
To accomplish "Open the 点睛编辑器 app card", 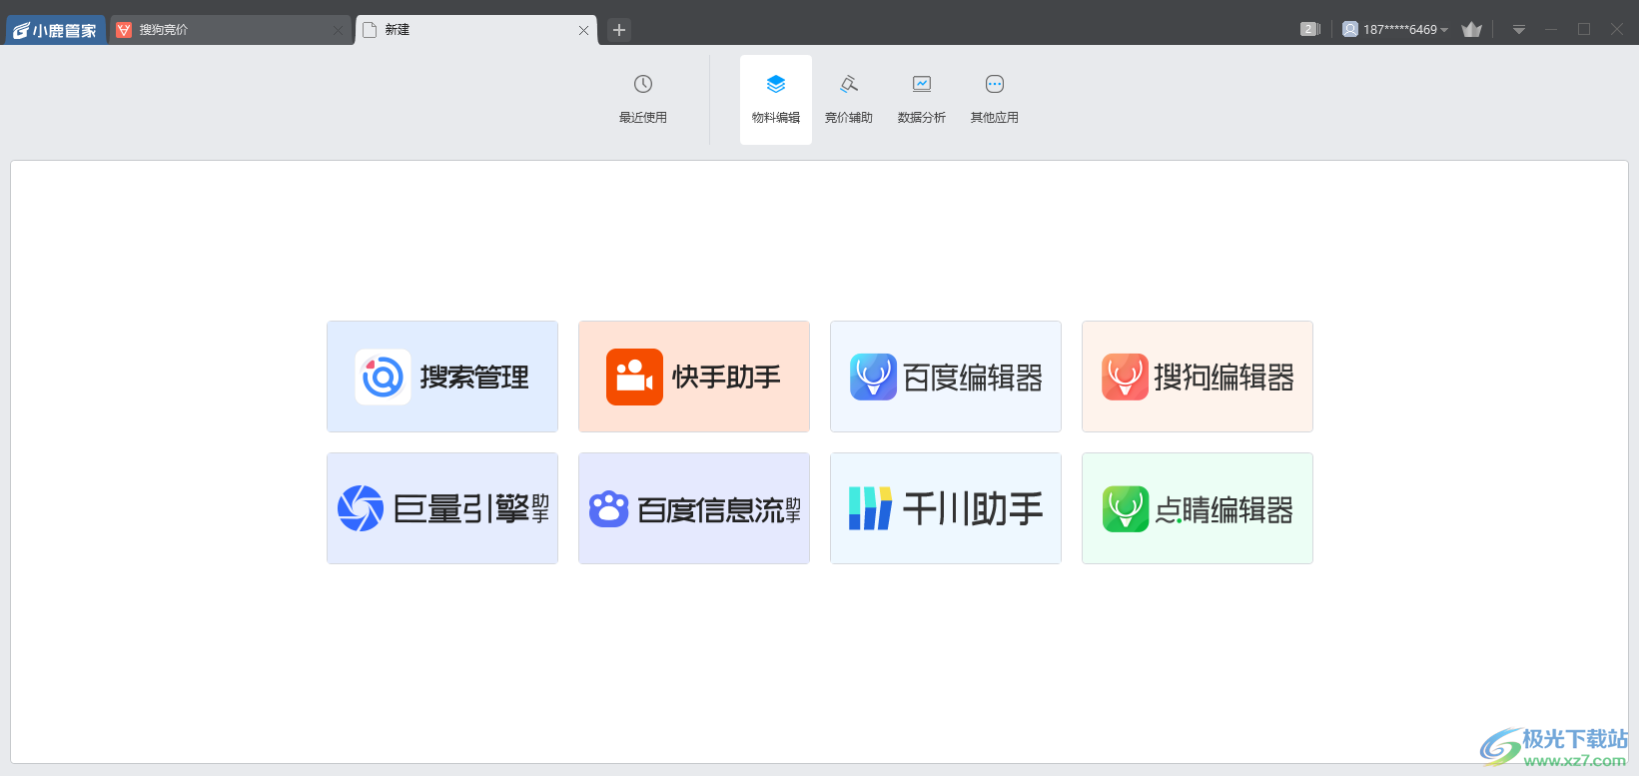I will [1198, 508].
